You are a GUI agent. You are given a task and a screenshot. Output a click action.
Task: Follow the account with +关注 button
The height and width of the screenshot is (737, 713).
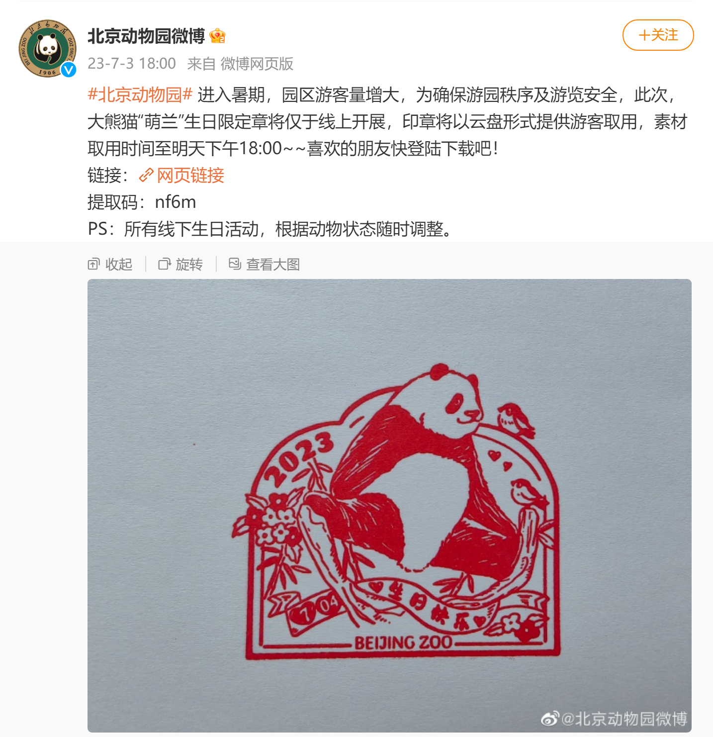[658, 35]
